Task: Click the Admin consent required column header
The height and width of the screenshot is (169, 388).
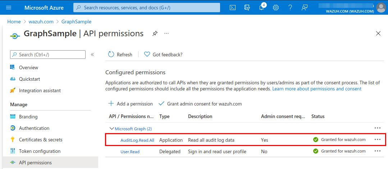Action: pyautogui.click(x=283, y=116)
